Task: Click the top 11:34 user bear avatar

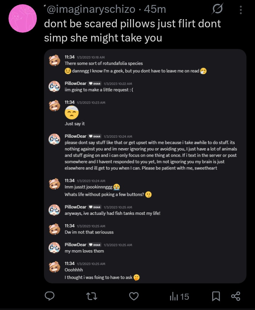Action: coord(54,60)
